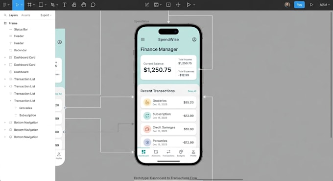Click the Subscription recurring arrows icon
Screen dimensions: 333x181
point(147,116)
